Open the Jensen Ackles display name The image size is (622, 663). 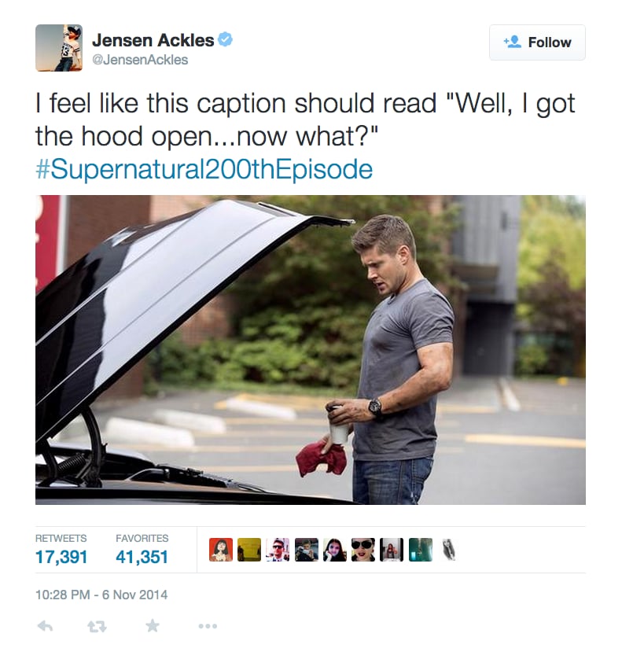[x=153, y=40]
